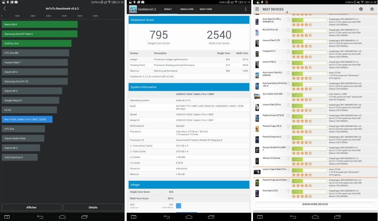Tap recent apps button under Geekbench screen
The width and height of the screenshot is (378, 221).
211,217
